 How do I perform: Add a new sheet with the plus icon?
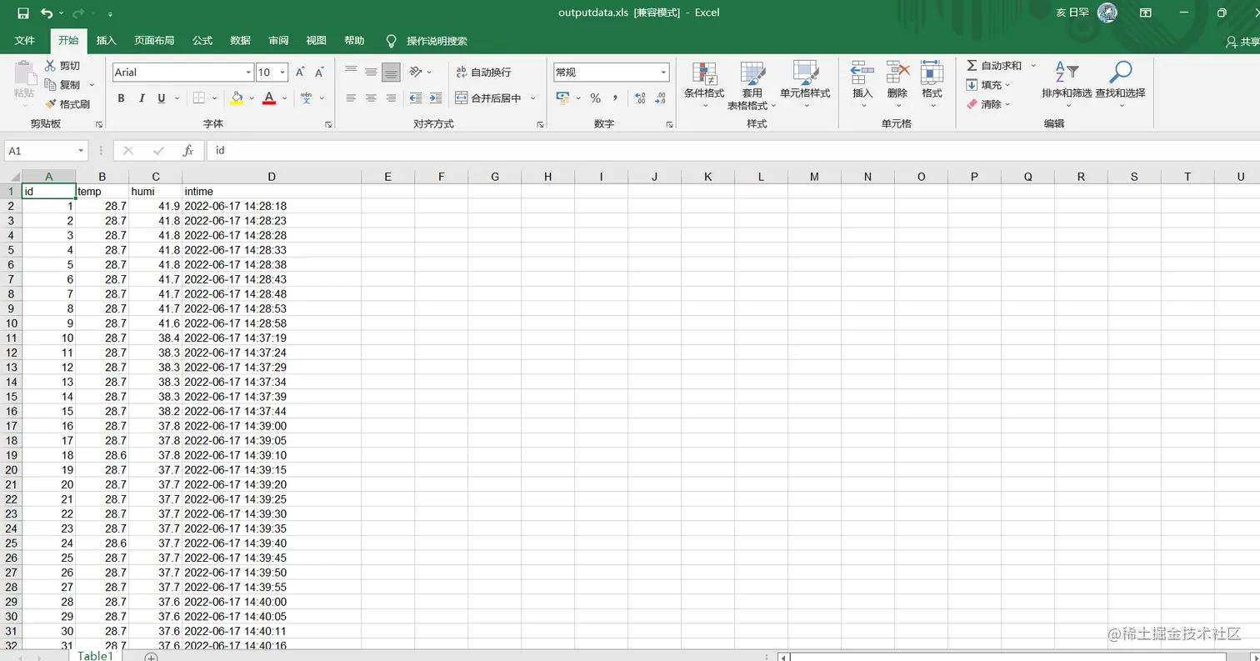(151, 657)
